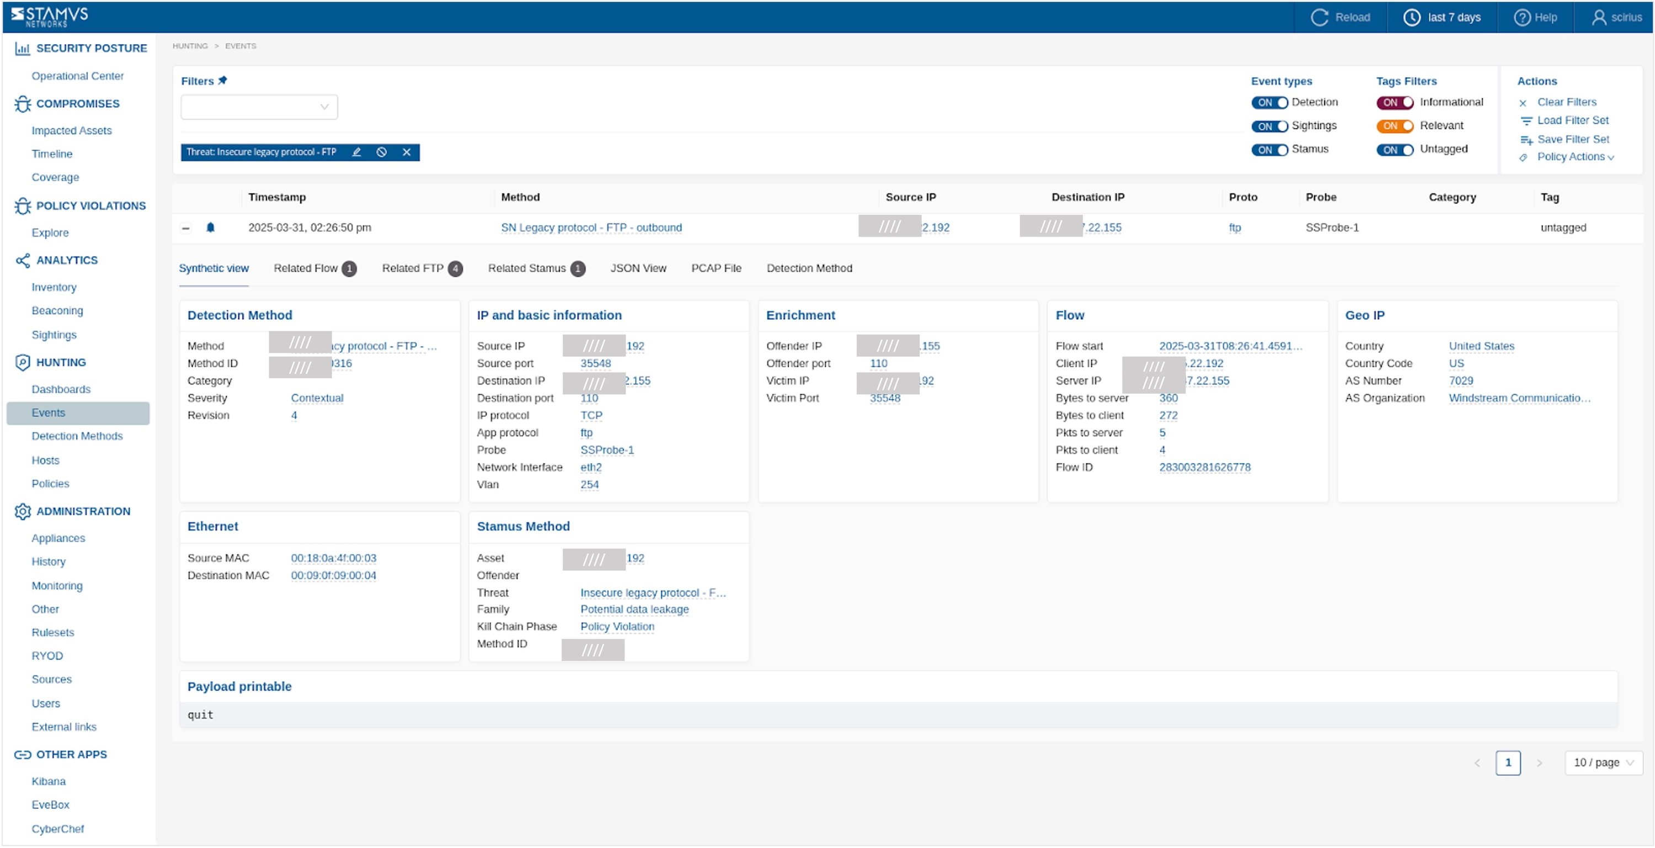Switch to the JSON View tab
This screenshot has height=848, width=1655.
coord(638,269)
